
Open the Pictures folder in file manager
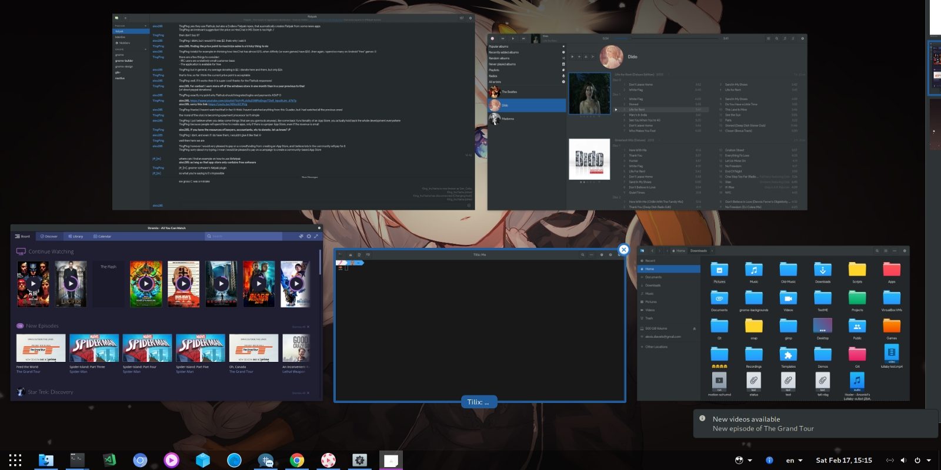[719, 270]
